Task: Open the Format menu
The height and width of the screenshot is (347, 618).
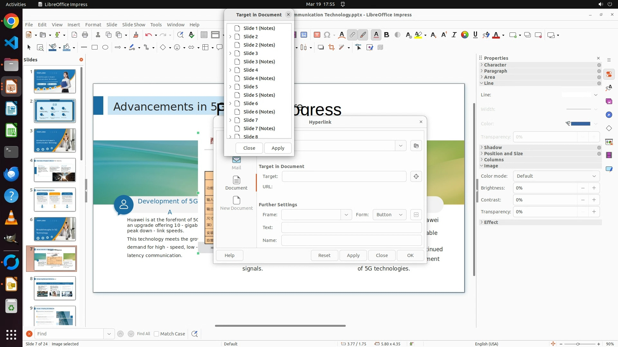Action: pyautogui.click(x=93, y=25)
